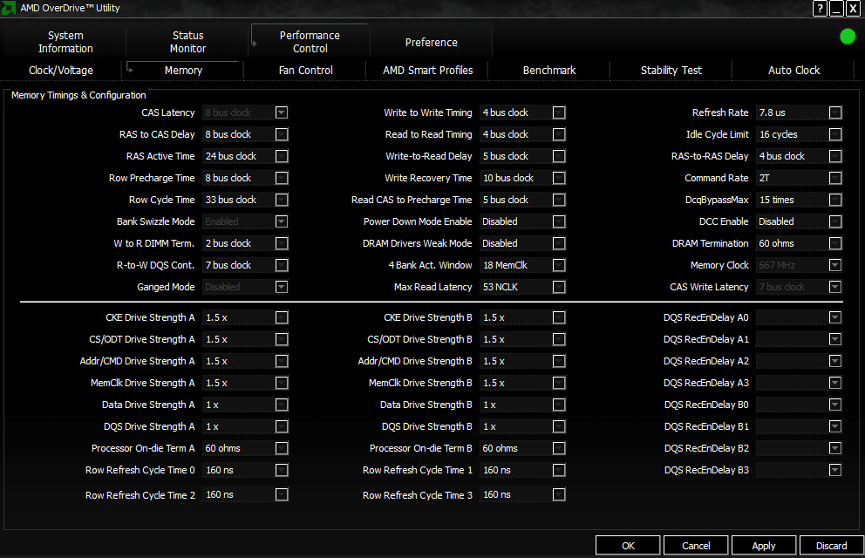Open DQS RecEnDelay B1 dropdown
Screen dimensions: 865x558
(835, 426)
